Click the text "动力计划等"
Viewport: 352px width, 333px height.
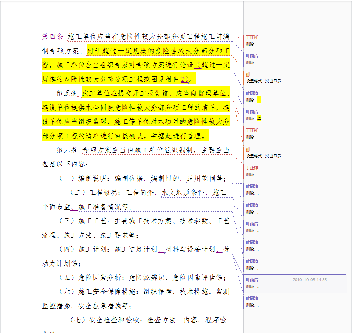60,263
